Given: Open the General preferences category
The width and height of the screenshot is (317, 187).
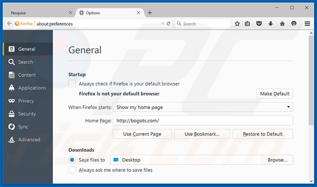Looking at the screenshot, I should pos(28,49).
